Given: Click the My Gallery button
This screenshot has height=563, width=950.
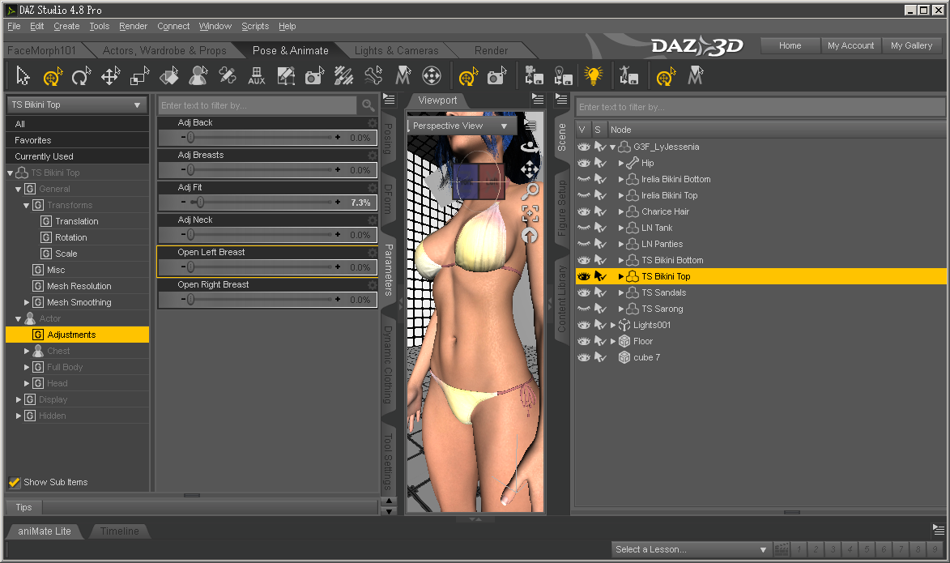Looking at the screenshot, I should [911, 45].
